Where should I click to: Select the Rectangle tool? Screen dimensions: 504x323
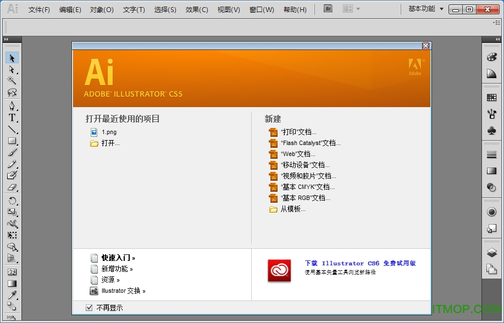click(x=12, y=141)
